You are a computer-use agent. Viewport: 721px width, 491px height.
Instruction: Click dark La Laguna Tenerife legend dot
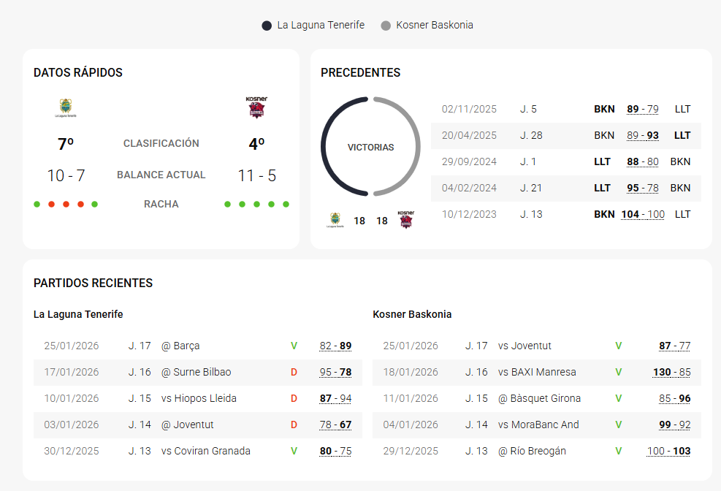tap(267, 26)
